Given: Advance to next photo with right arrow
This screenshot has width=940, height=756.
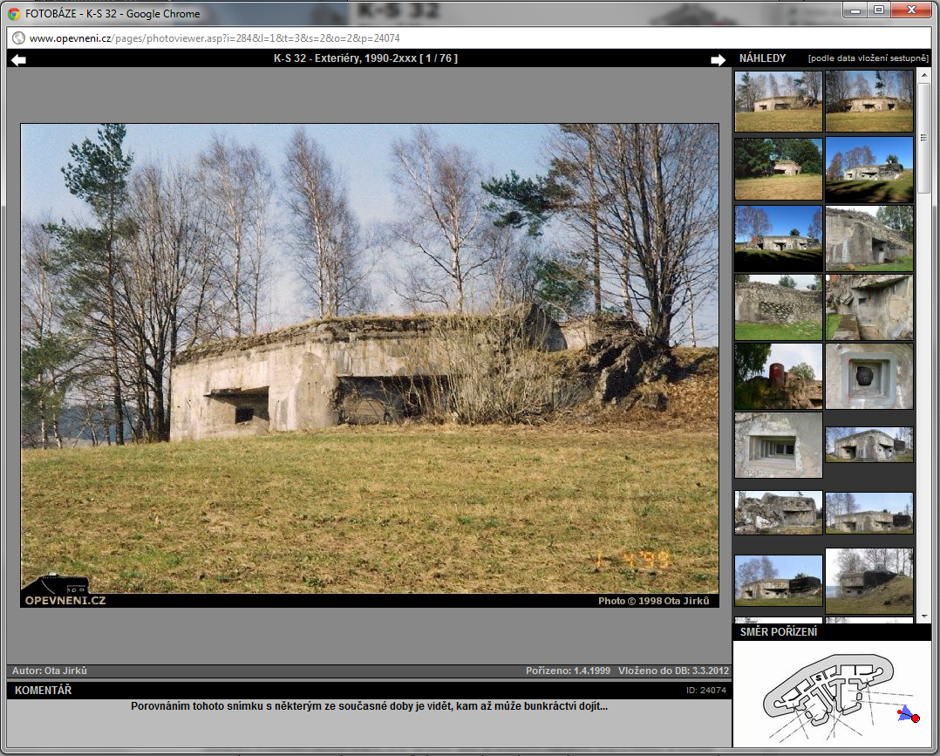Looking at the screenshot, I should tap(718, 59).
